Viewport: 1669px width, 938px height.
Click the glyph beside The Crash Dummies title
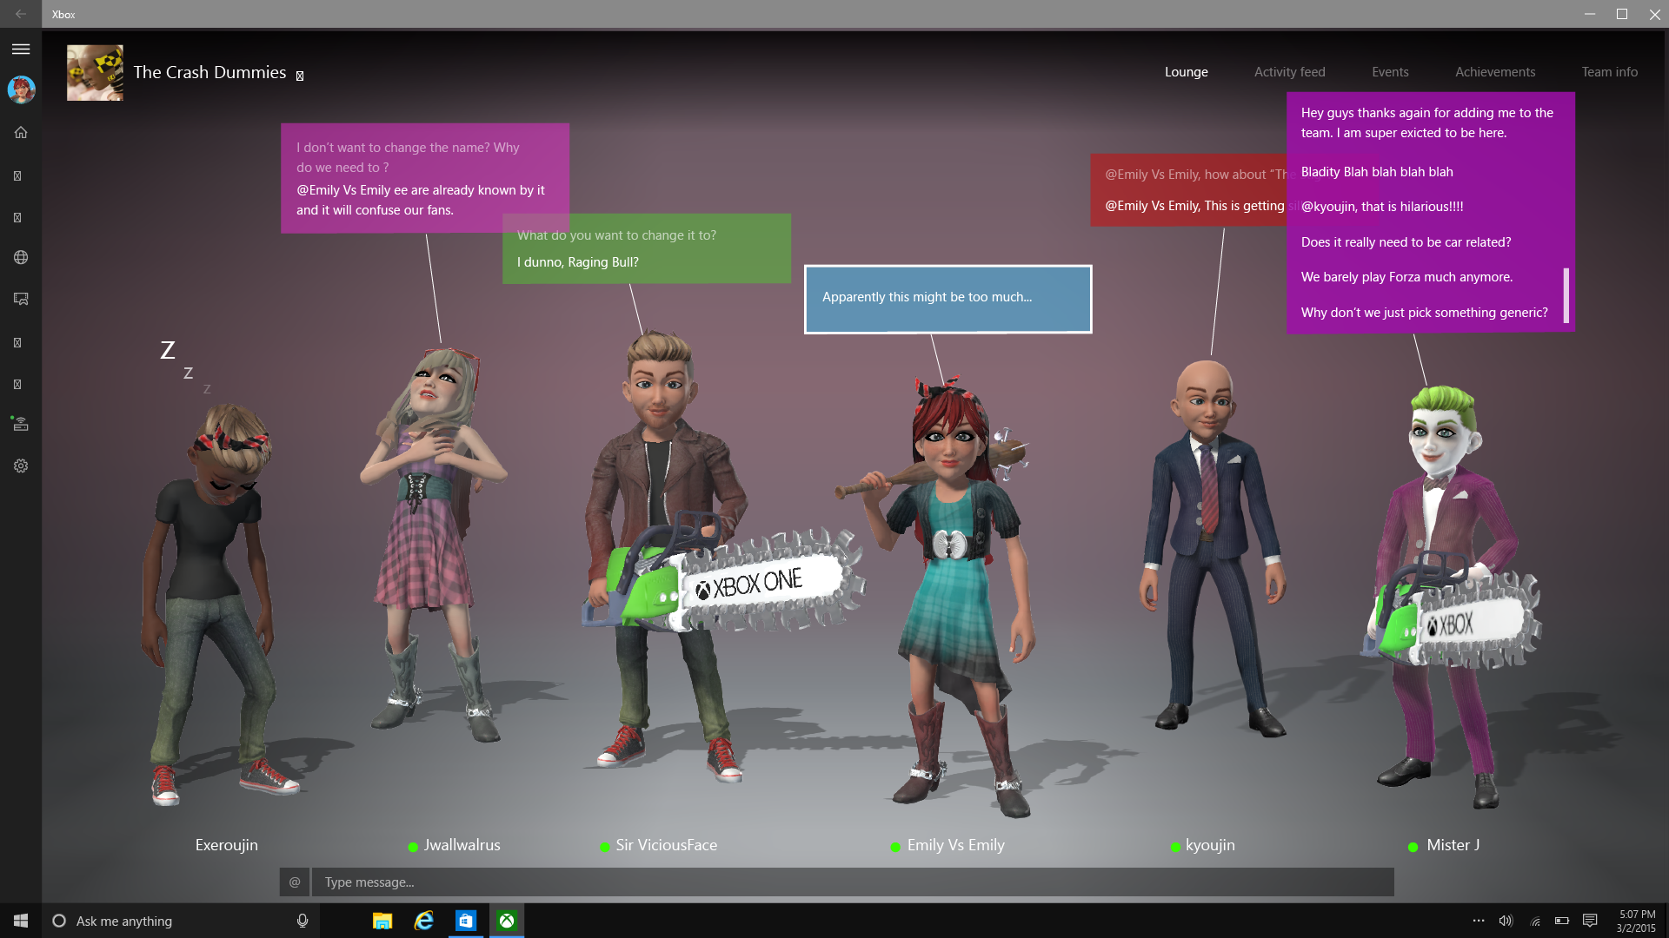300,76
